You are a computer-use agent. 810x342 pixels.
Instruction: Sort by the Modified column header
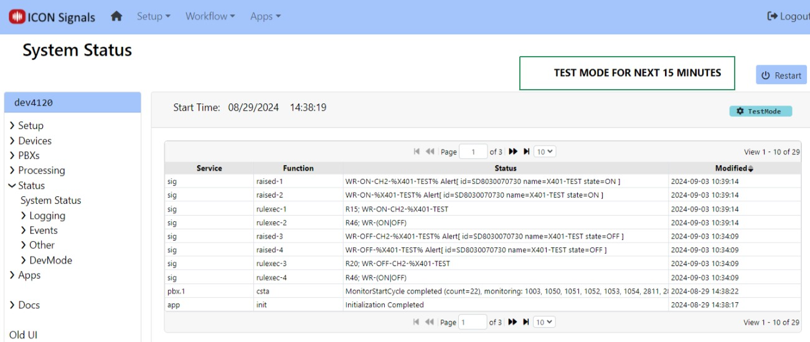[x=735, y=168]
